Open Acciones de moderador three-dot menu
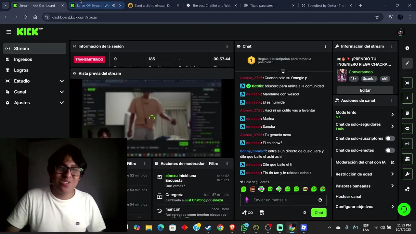Viewport: 416px width, 234px height. pyautogui.click(x=227, y=164)
